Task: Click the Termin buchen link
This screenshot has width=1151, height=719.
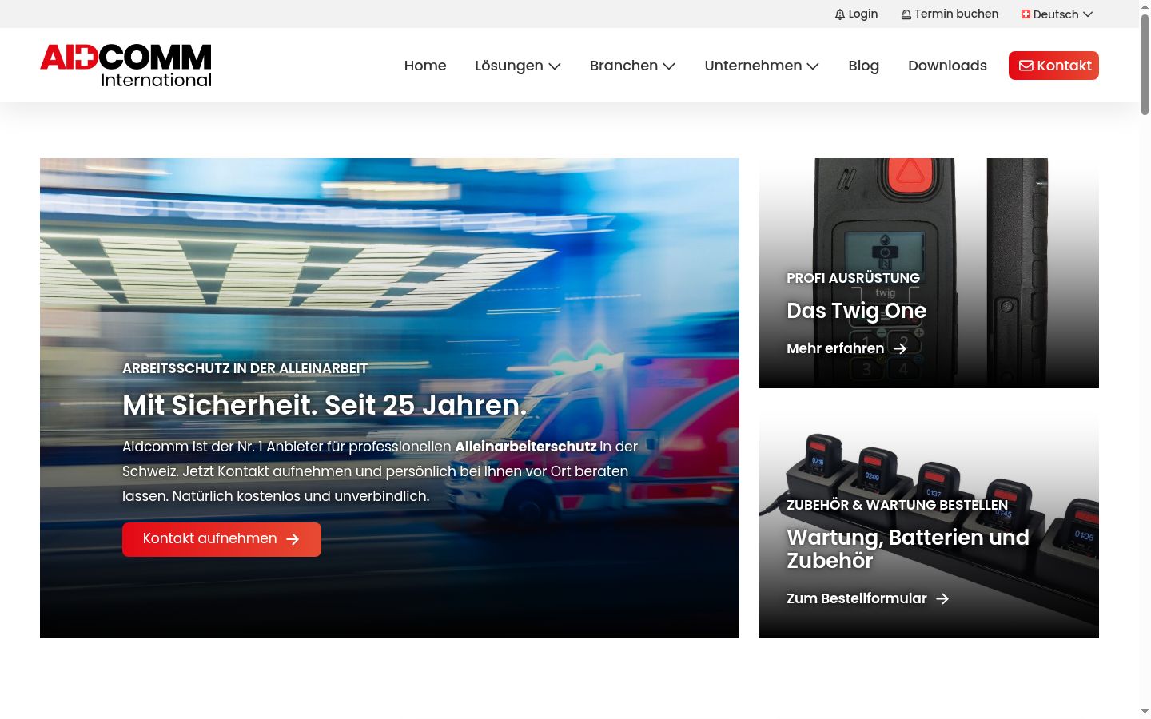Action: click(x=950, y=14)
